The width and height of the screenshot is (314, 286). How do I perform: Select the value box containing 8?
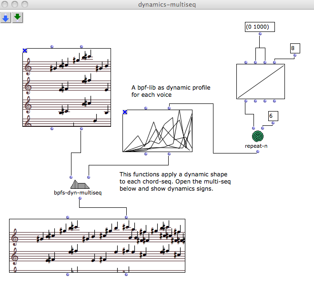click(x=294, y=48)
